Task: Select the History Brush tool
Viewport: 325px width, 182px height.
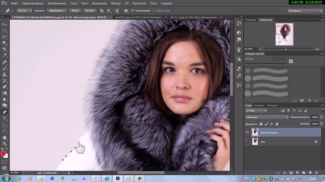Action: [5, 80]
